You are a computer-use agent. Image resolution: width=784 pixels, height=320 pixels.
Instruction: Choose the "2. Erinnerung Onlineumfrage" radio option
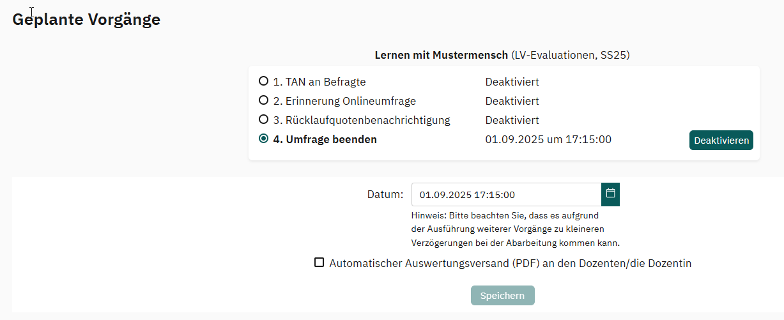pos(263,101)
